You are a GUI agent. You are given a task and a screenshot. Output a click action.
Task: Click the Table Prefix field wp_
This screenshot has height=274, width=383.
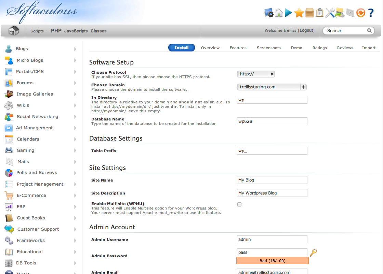272,151
